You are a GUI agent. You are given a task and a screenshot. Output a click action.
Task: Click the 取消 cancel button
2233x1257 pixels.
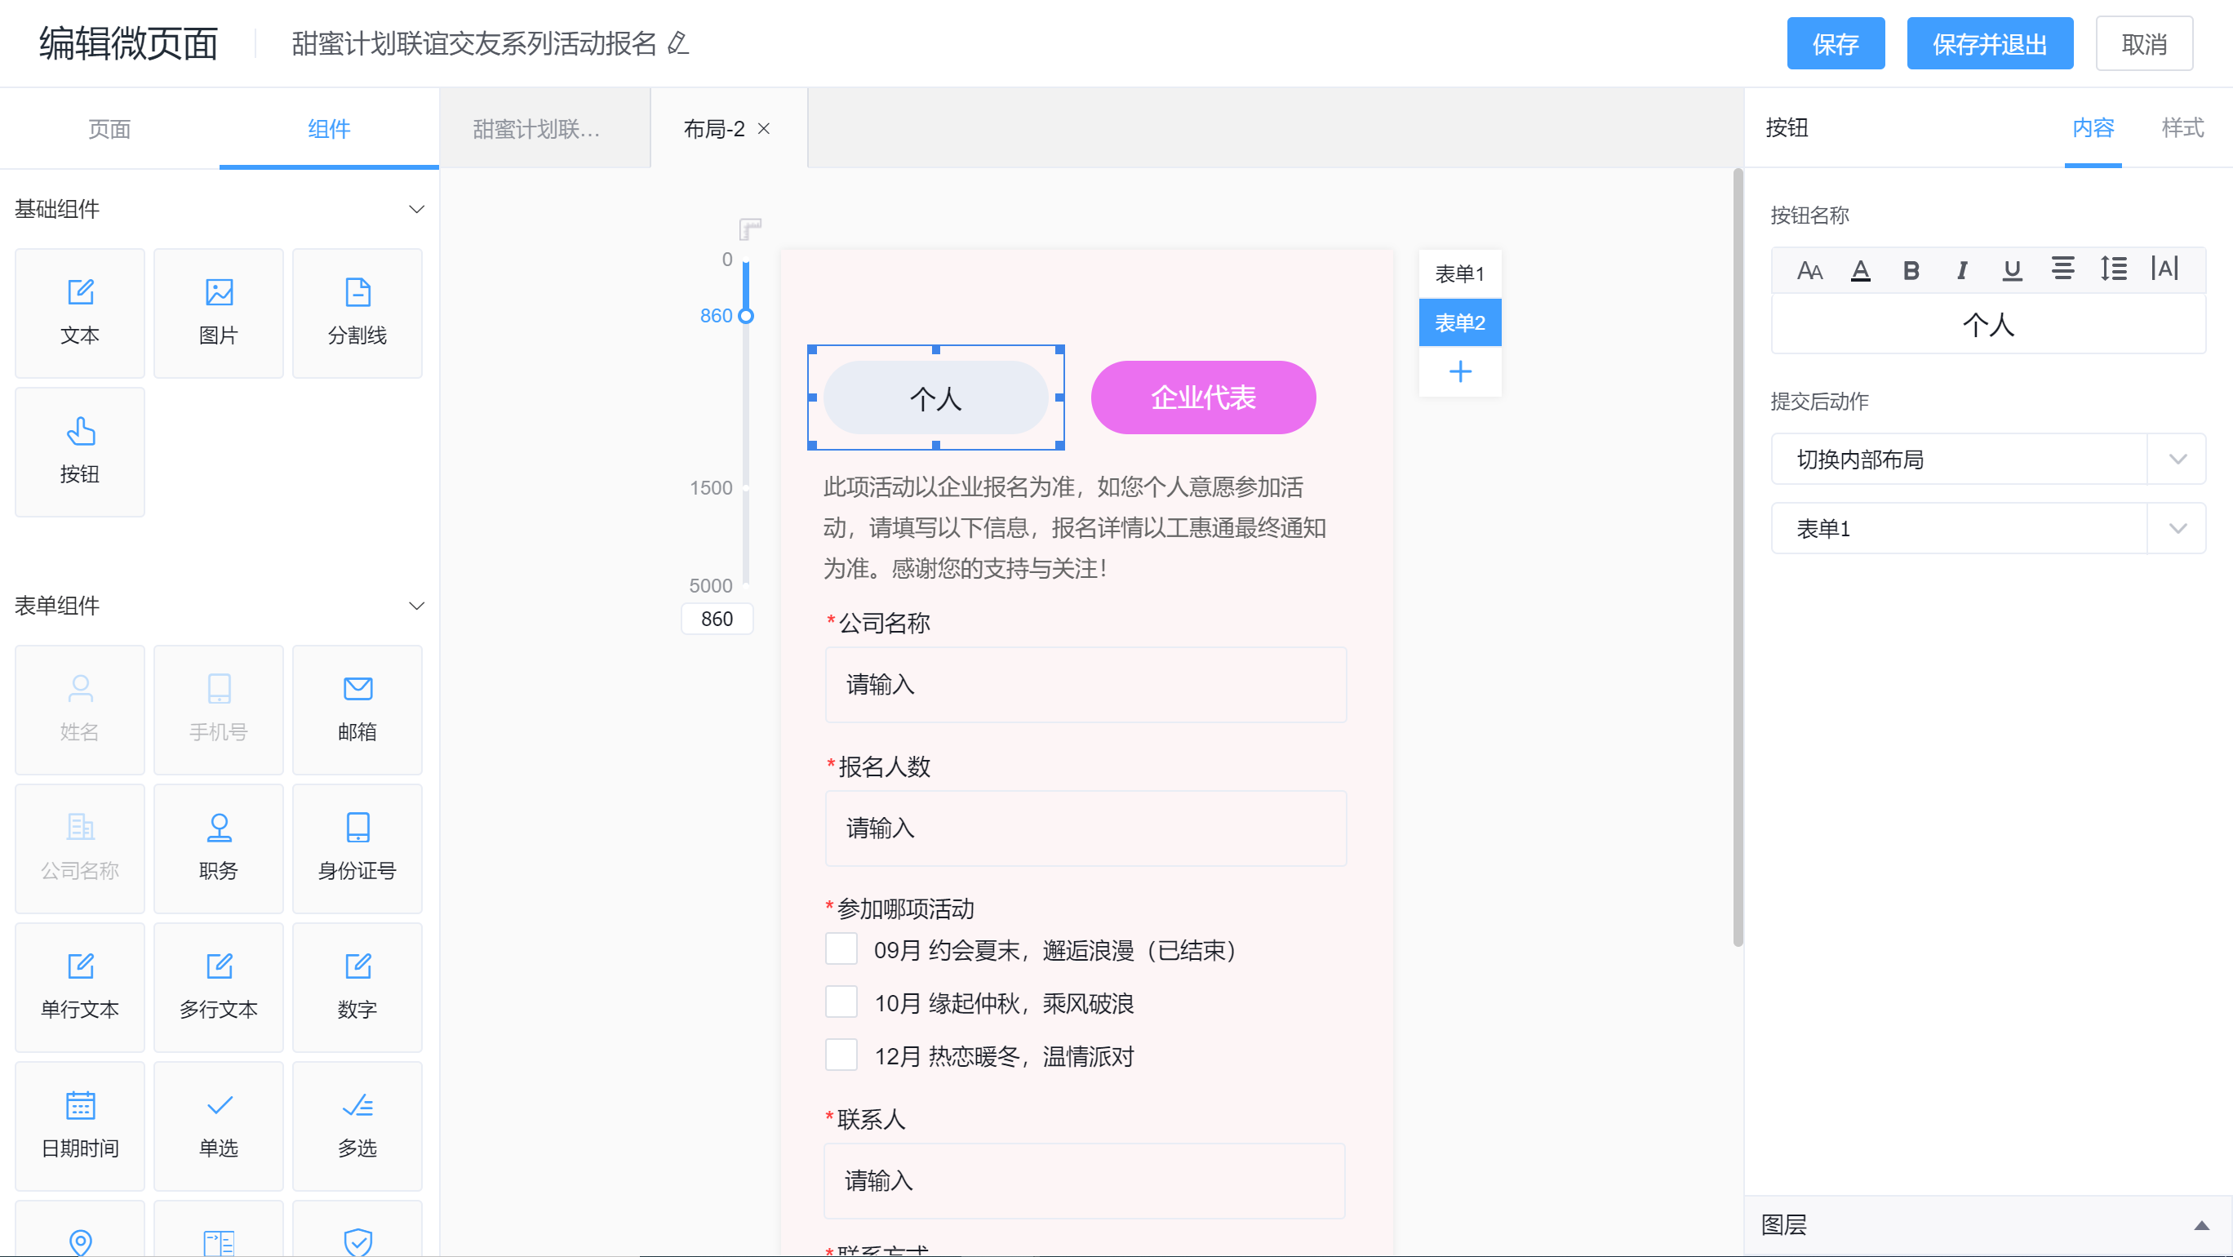click(x=2144, y=43)
